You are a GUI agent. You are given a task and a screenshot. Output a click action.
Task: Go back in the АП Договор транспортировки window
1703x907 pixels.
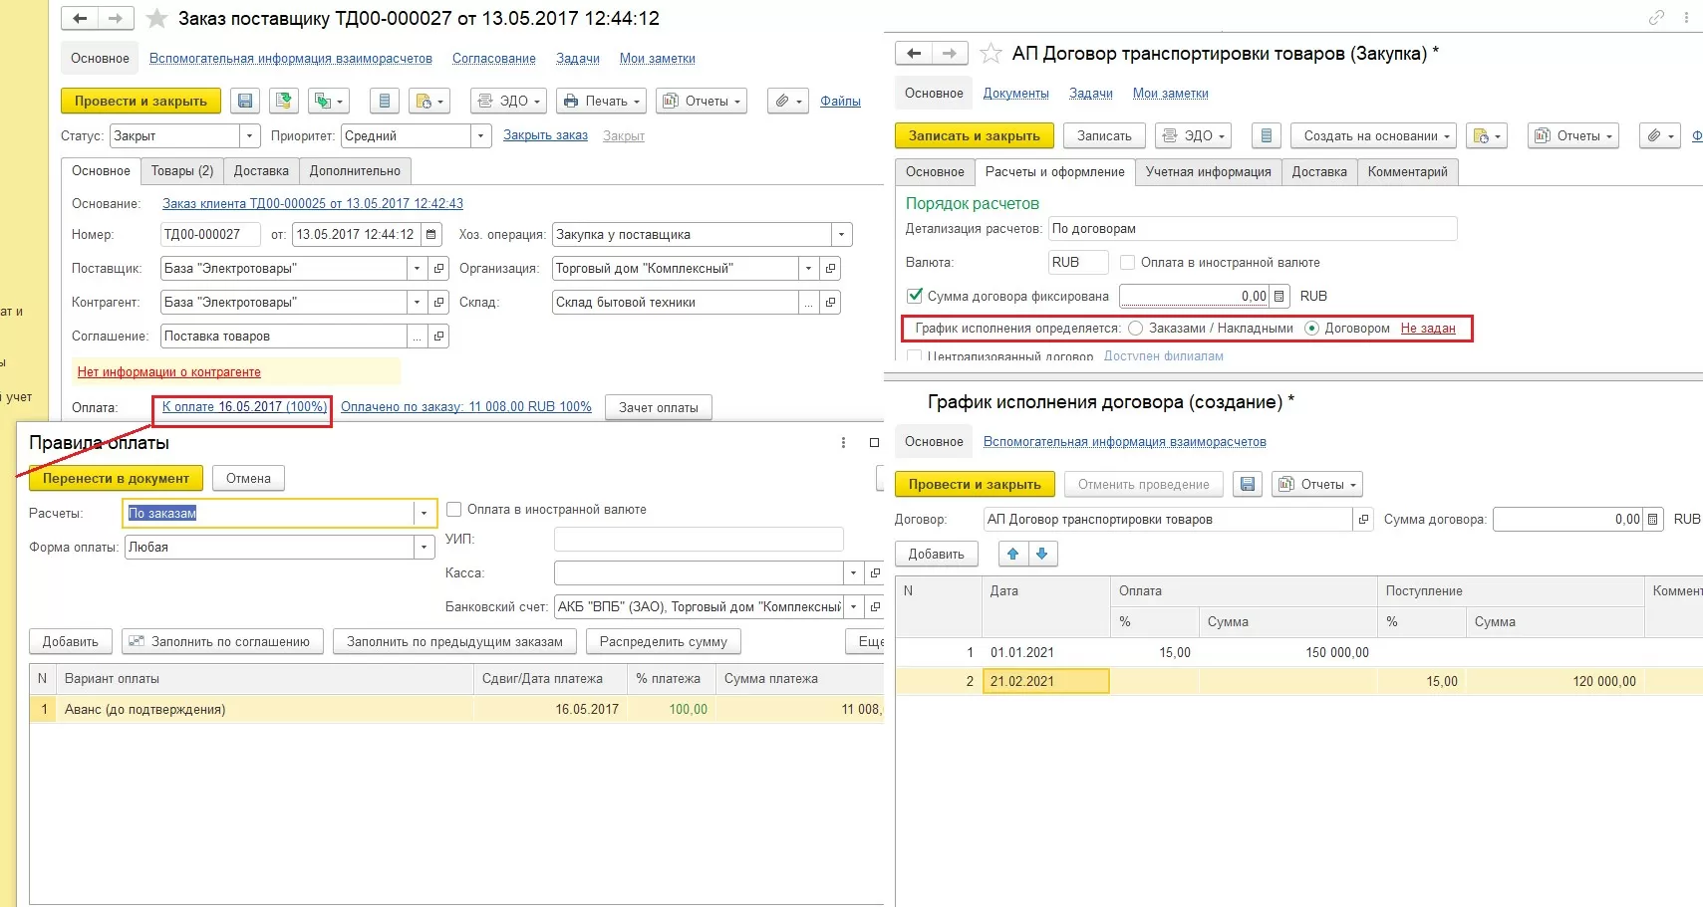coord(914,54)
